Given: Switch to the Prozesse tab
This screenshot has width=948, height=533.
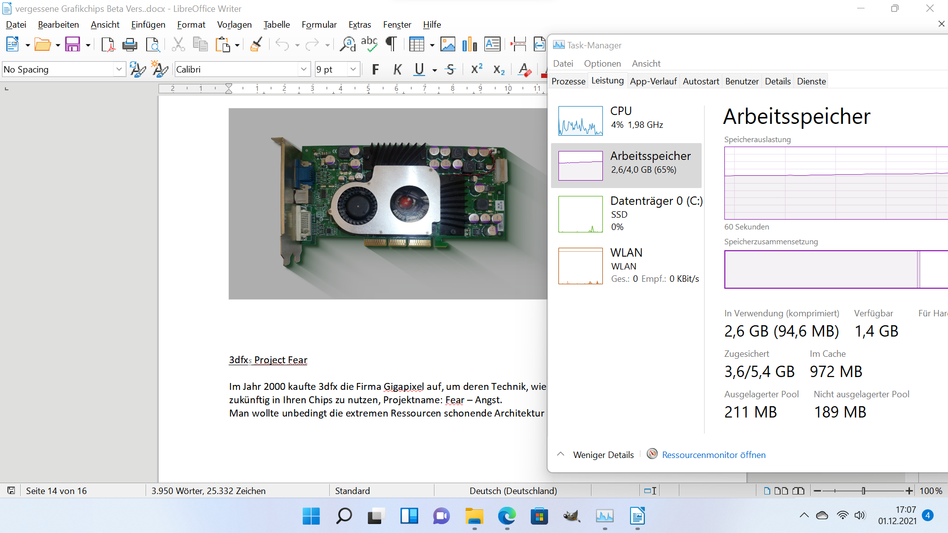Looking at the screenshot, I should pyautogui.click(x=568, y=81).
